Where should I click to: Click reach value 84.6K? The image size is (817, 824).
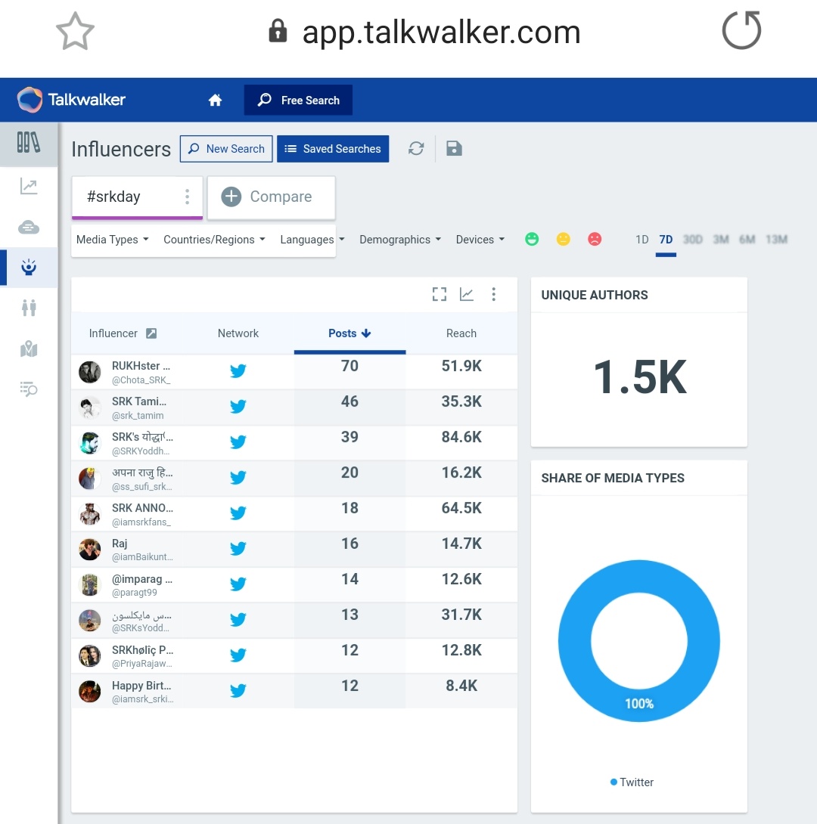pos(461,437)
